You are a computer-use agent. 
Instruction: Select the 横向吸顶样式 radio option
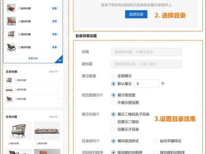tap(113, 141)
